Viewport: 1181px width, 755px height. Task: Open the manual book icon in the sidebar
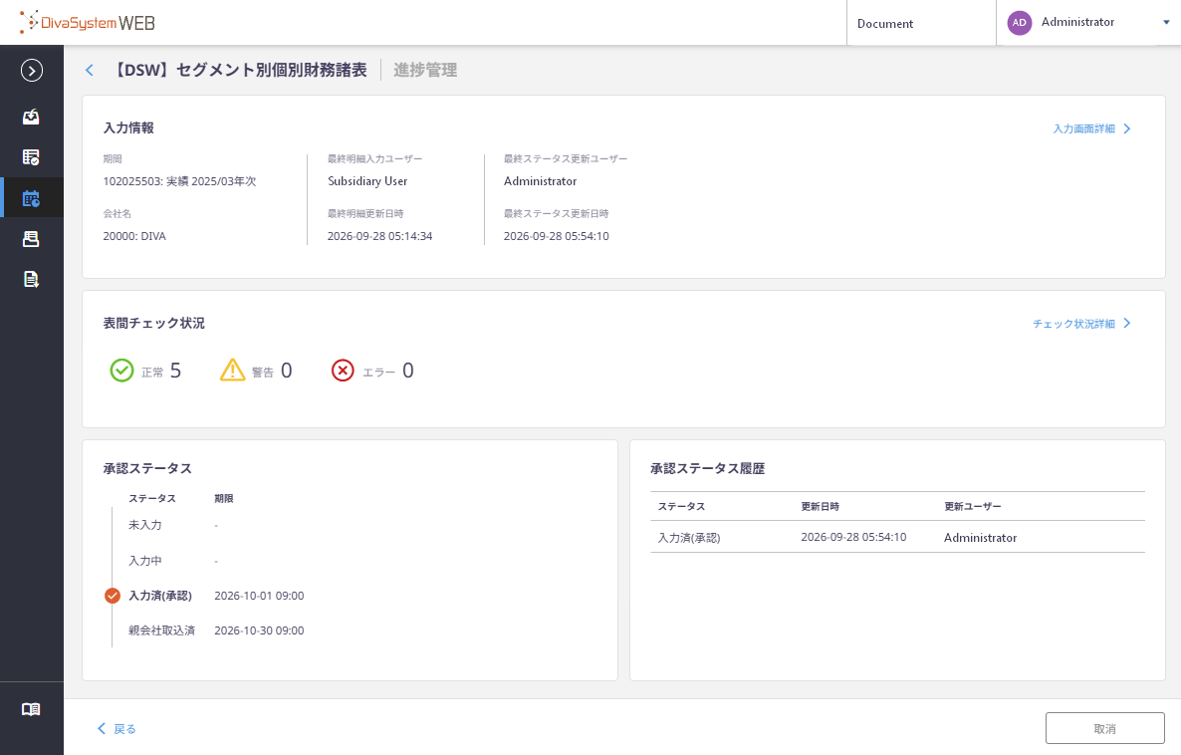point(31,709)
